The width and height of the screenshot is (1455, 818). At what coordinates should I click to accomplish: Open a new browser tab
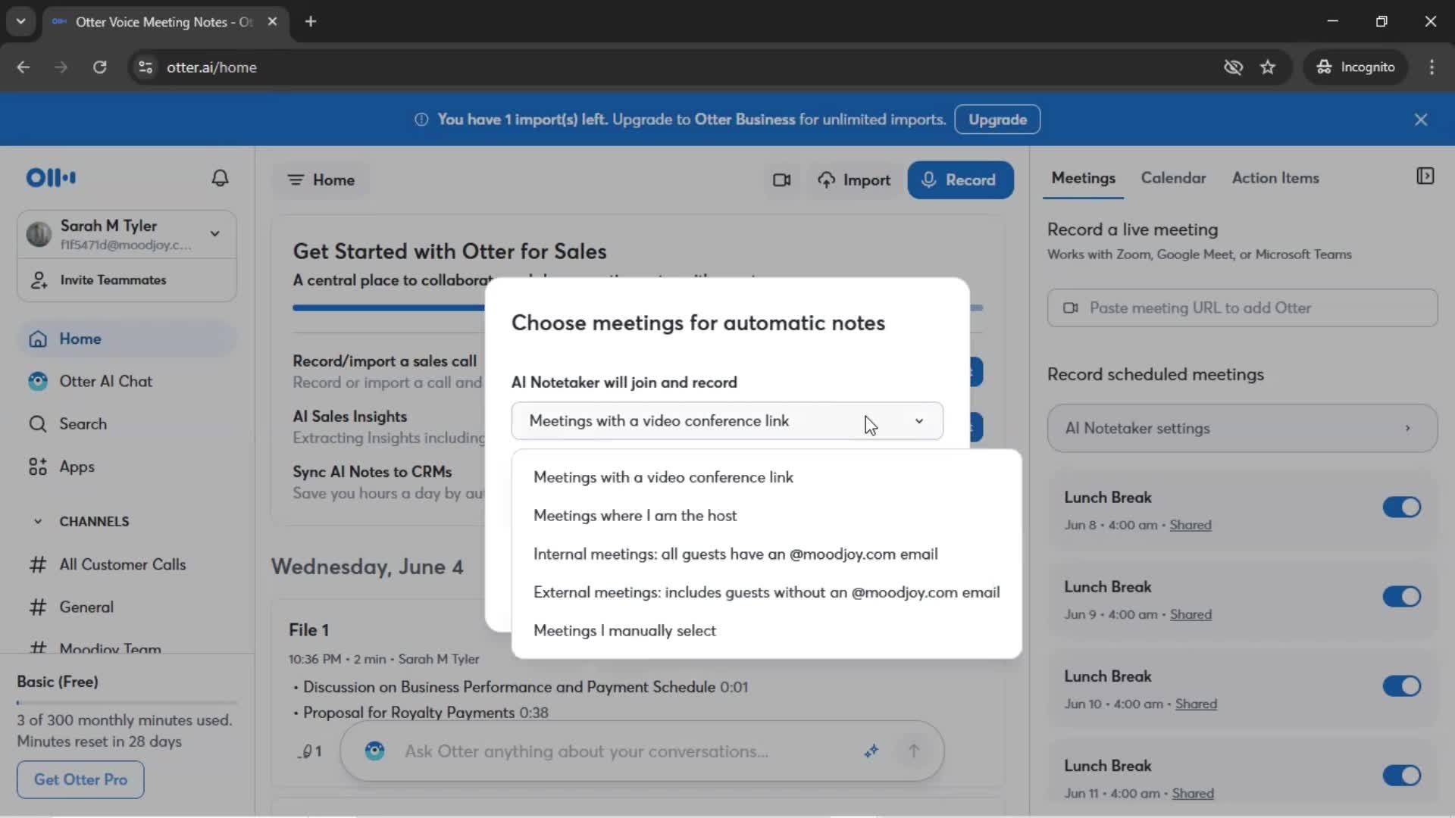coord(311,21)
